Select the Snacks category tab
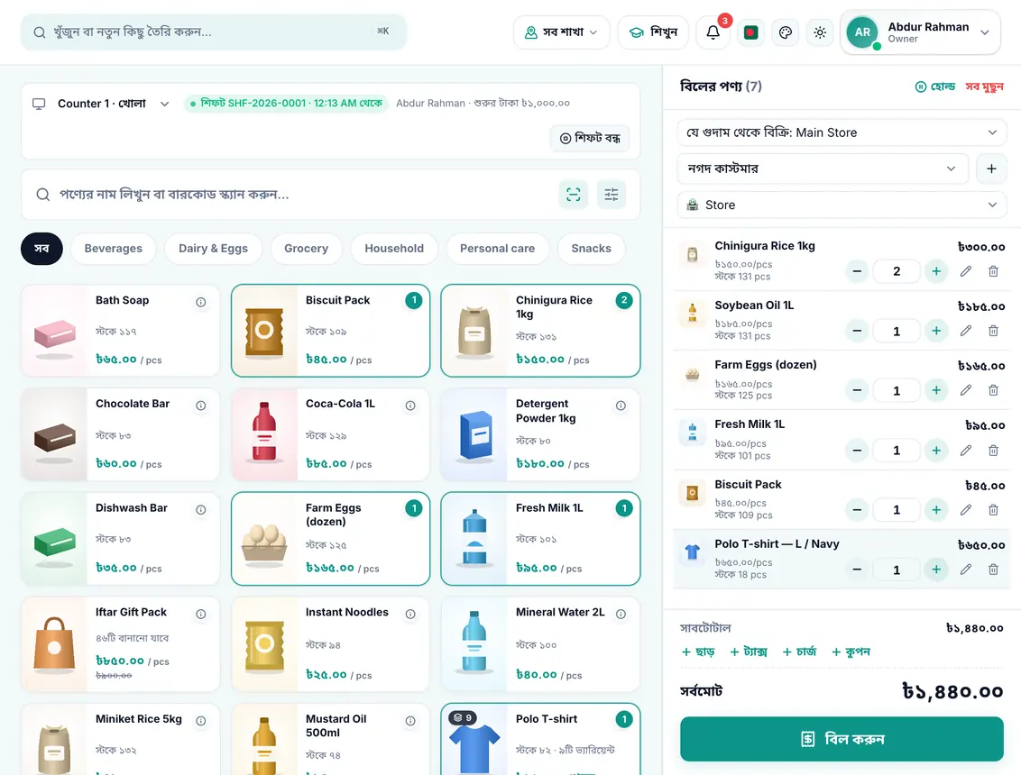 [x=592, y=249]
